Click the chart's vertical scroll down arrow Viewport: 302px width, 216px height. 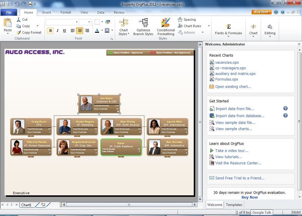[200, 199]
